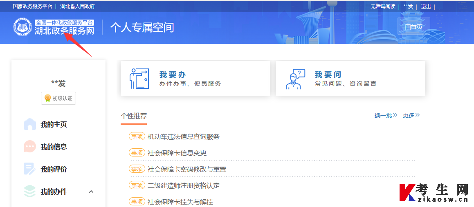Click the **发 username in sidebar
The width and height of the screenshot is (474, 207).
tap(58, 84)
